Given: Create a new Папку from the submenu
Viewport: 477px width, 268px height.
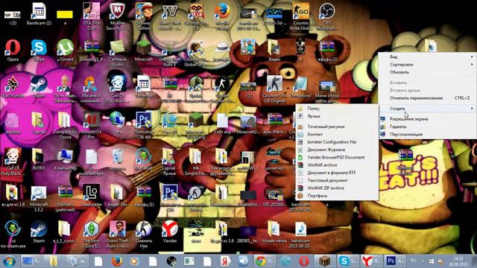Looking at the screenshot, I should (337, 109).
